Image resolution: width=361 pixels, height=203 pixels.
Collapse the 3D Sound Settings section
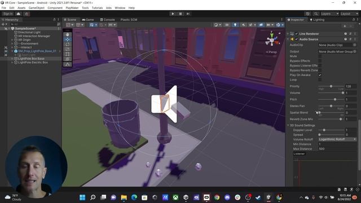288,125
